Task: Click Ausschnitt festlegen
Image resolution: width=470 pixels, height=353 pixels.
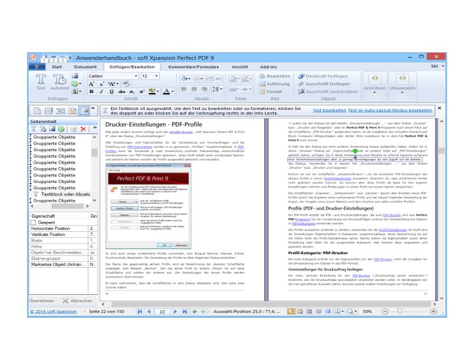Action: click(x=324, y=84)
